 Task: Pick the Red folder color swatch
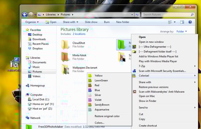point(90,85)
